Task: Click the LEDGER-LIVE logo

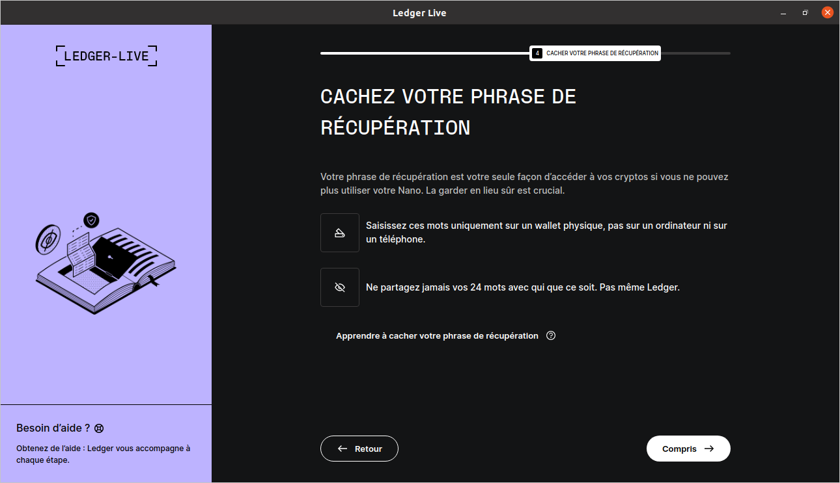Action: pos(106,56)
